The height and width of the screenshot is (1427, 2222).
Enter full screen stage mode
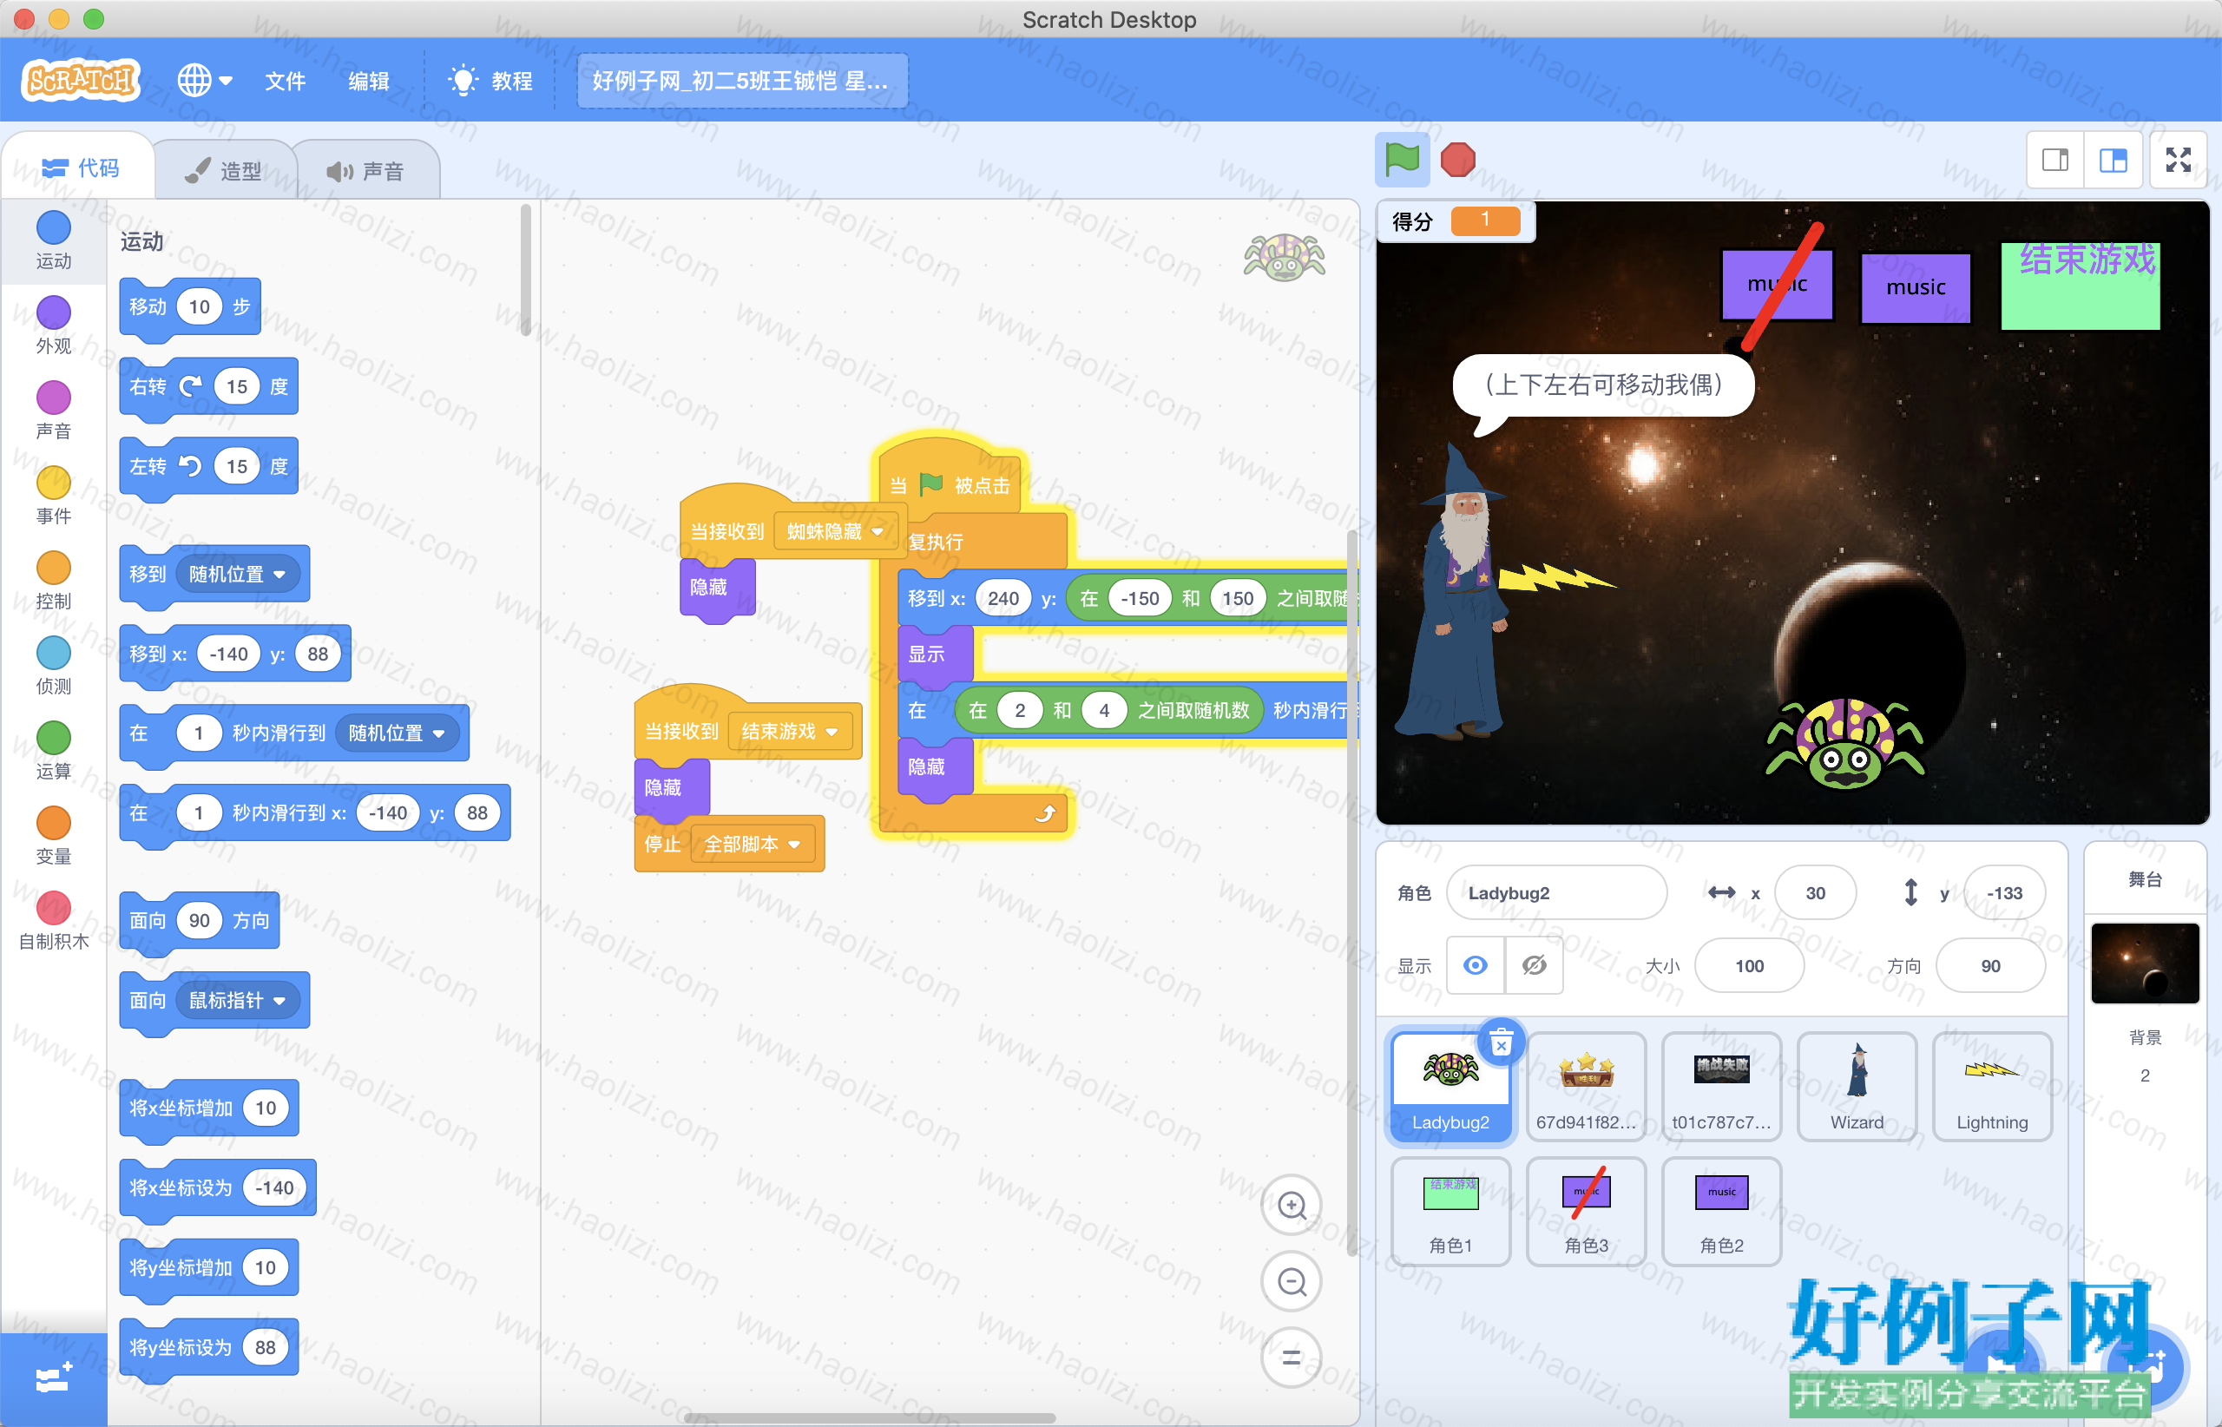tap(2179, 161)
